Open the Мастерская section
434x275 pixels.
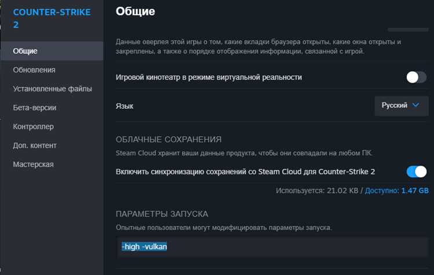coord(52,164)
